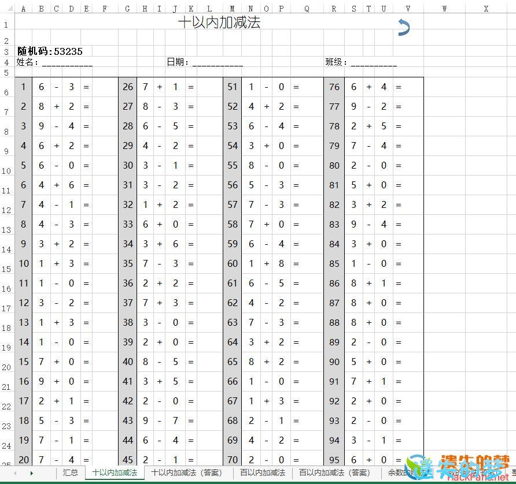Click problem number 51 cell
516x484 pixels.
[x=233, y=87]
